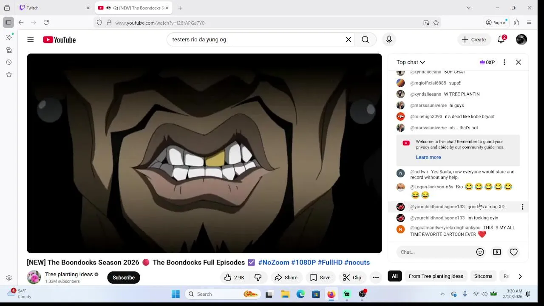Open the #nocuts hashtag link
The height and width of the screenshot is (306, 544).
[x=357, y=262]
